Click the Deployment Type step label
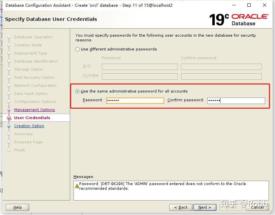 click(x=31, y=53)
